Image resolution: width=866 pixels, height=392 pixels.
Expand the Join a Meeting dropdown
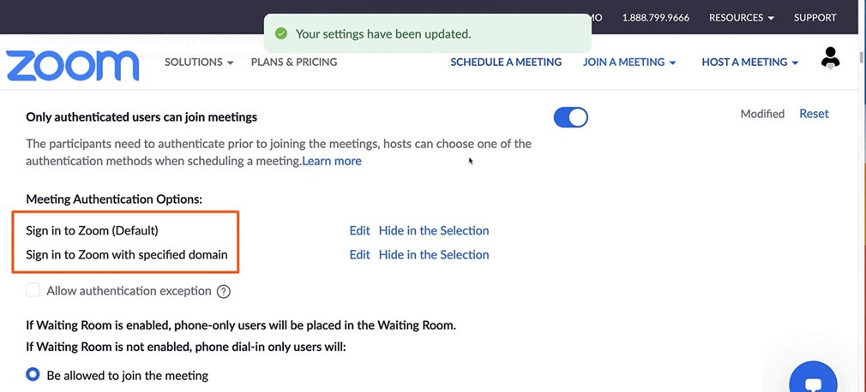[x=629, y=62]
